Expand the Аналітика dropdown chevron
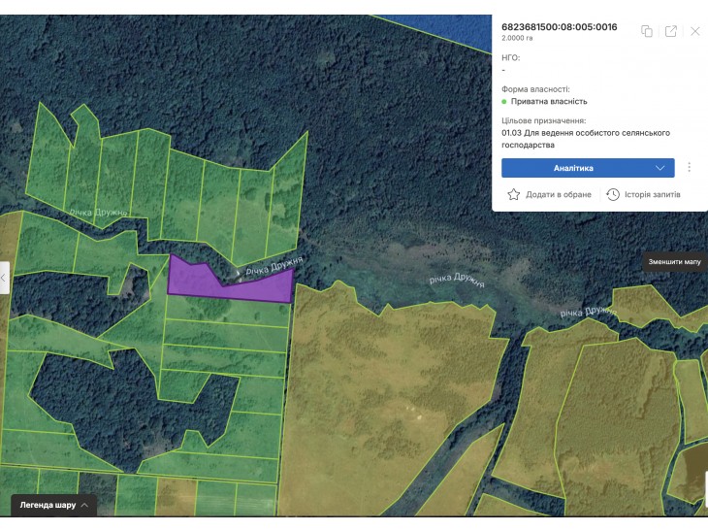Screen dimensions: 708x531 point(660,168)
